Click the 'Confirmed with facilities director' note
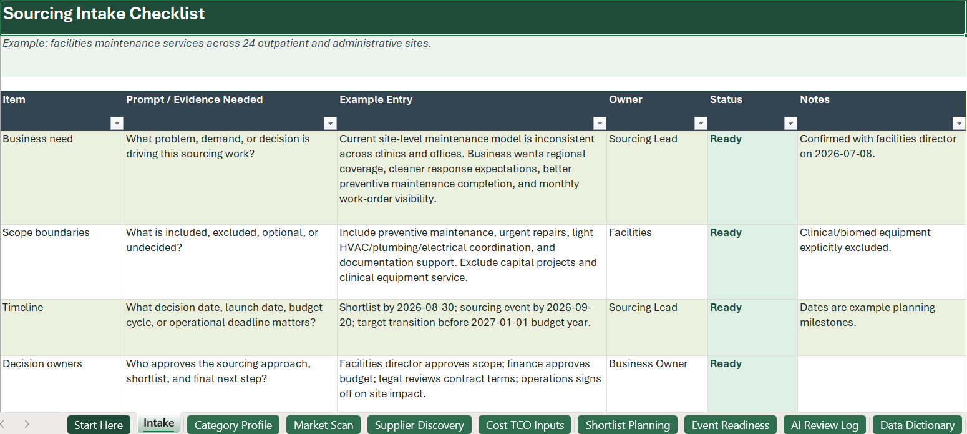The image size is (967, 434). pos(882,177)
